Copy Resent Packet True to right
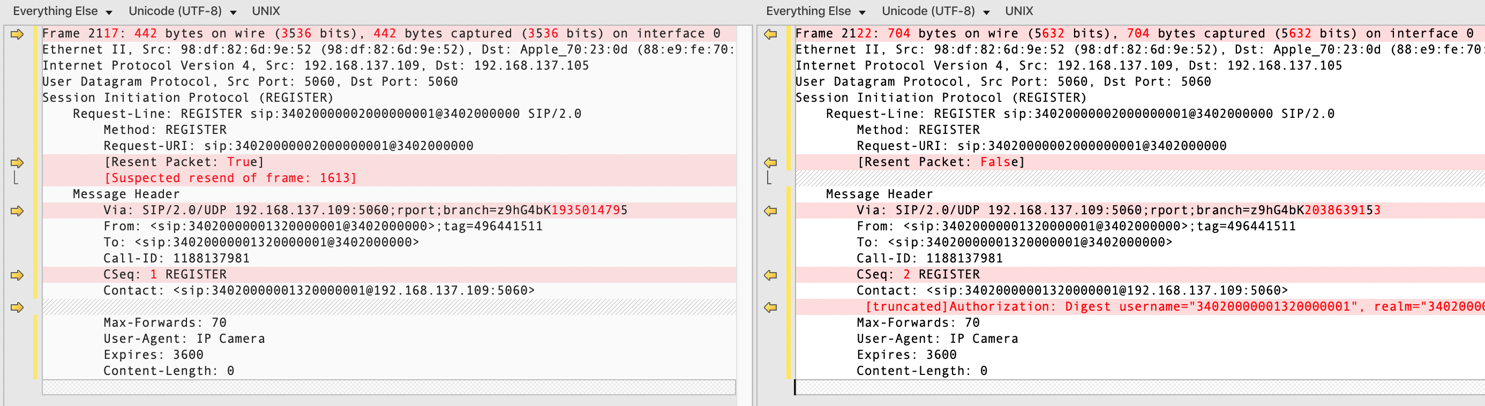The image size is (1485, 406). click(17, 163)
